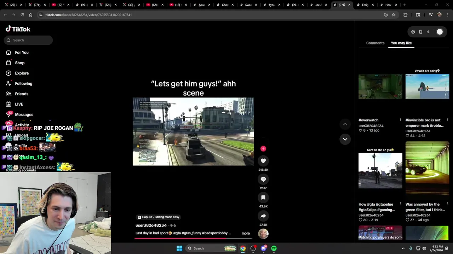Viewport: 453px width, 254px height.
Task: Seek on the red video progress bar
Action: (x=194, y=238)
